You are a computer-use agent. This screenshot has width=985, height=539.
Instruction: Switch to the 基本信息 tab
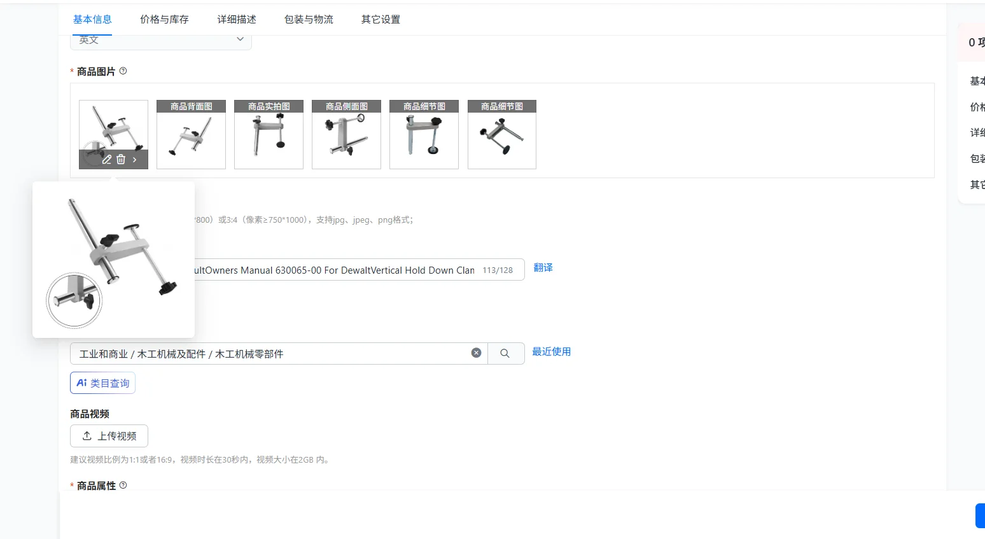[x=92, y=20]
